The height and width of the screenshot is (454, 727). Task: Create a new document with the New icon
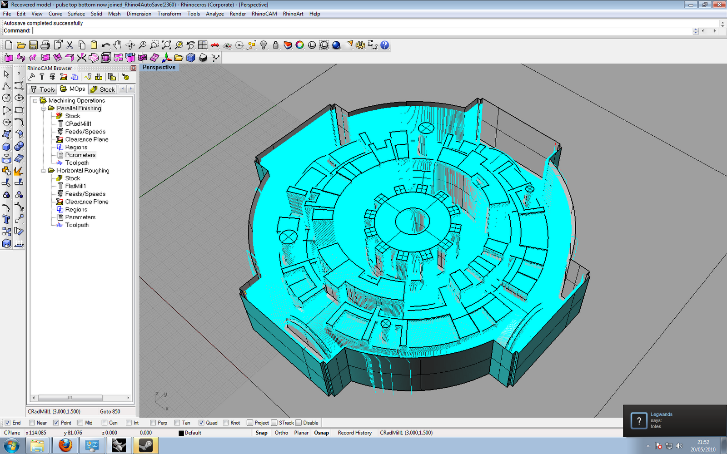pos(9,45)
